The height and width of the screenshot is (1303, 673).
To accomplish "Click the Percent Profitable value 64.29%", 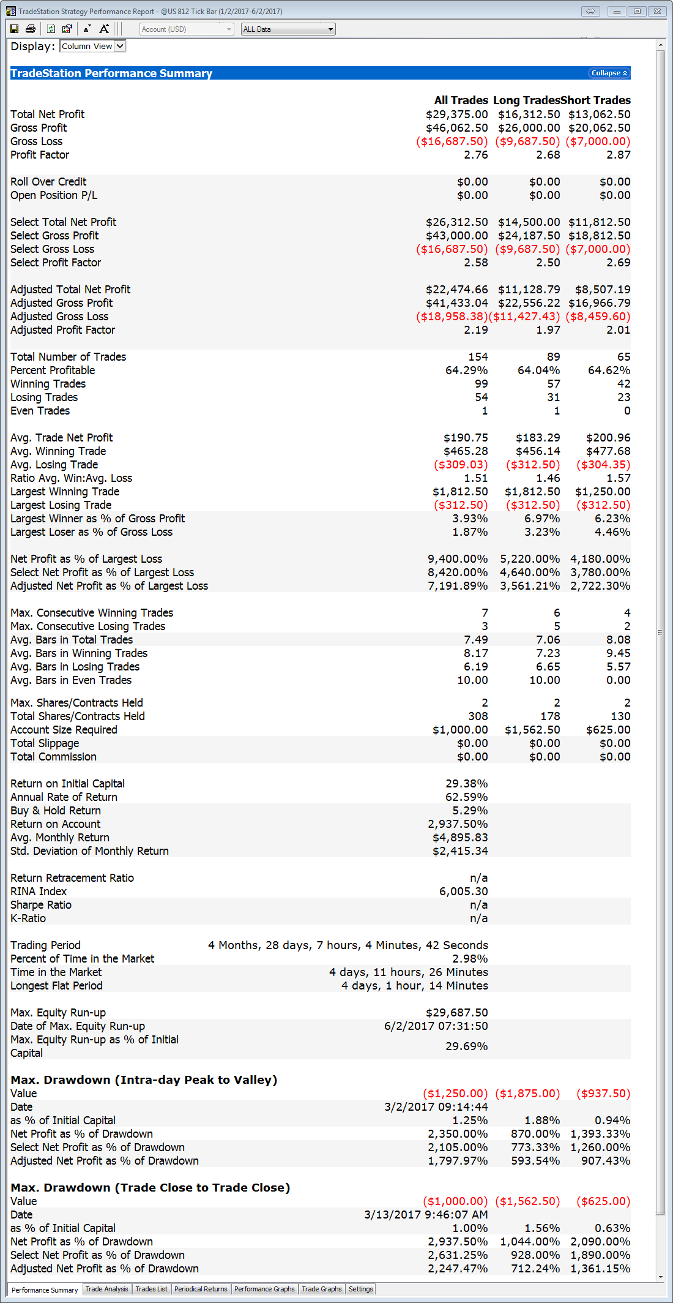I will [x=467, y=370].
